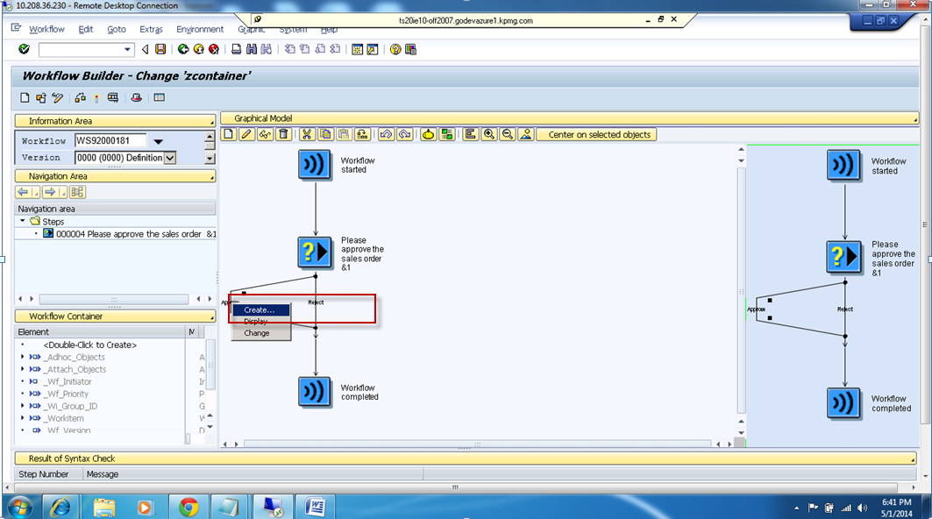Collapse the Steps folder in the navigation area
This screenshot has width=932, height=519.
click(x=24, y=221)
